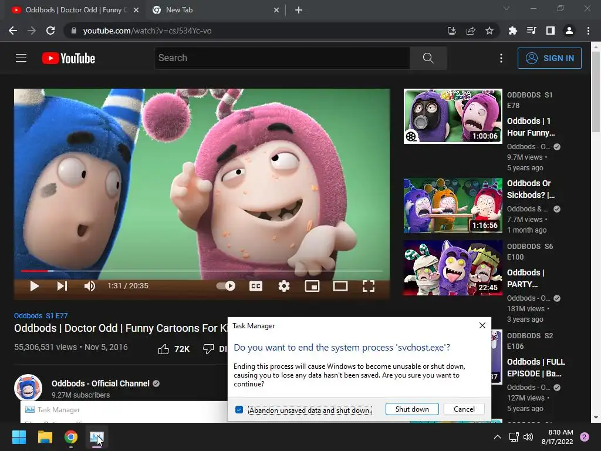
Task: Go forward in browser
Action: [32, 31]
